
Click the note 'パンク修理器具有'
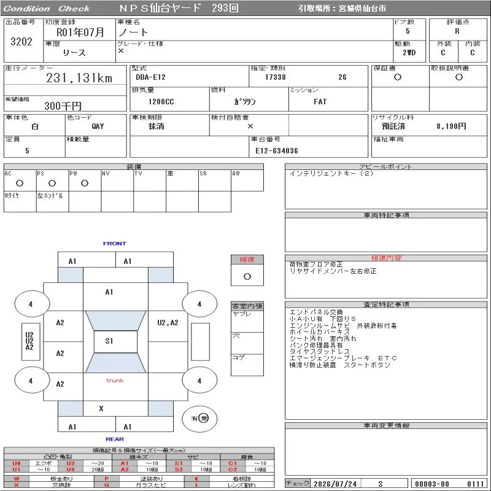tap(316, 345)
